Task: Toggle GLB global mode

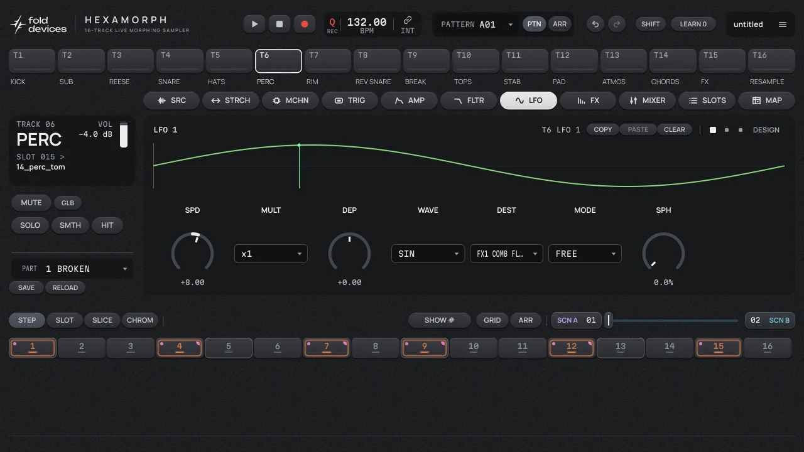Action: (x=68, y=203)
